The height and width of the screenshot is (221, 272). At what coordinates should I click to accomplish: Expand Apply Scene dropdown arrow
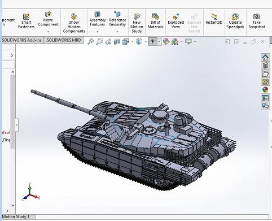click(x=182, y=42)
